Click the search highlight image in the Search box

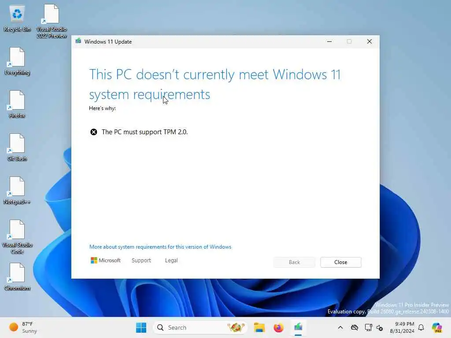click(236, 327)
